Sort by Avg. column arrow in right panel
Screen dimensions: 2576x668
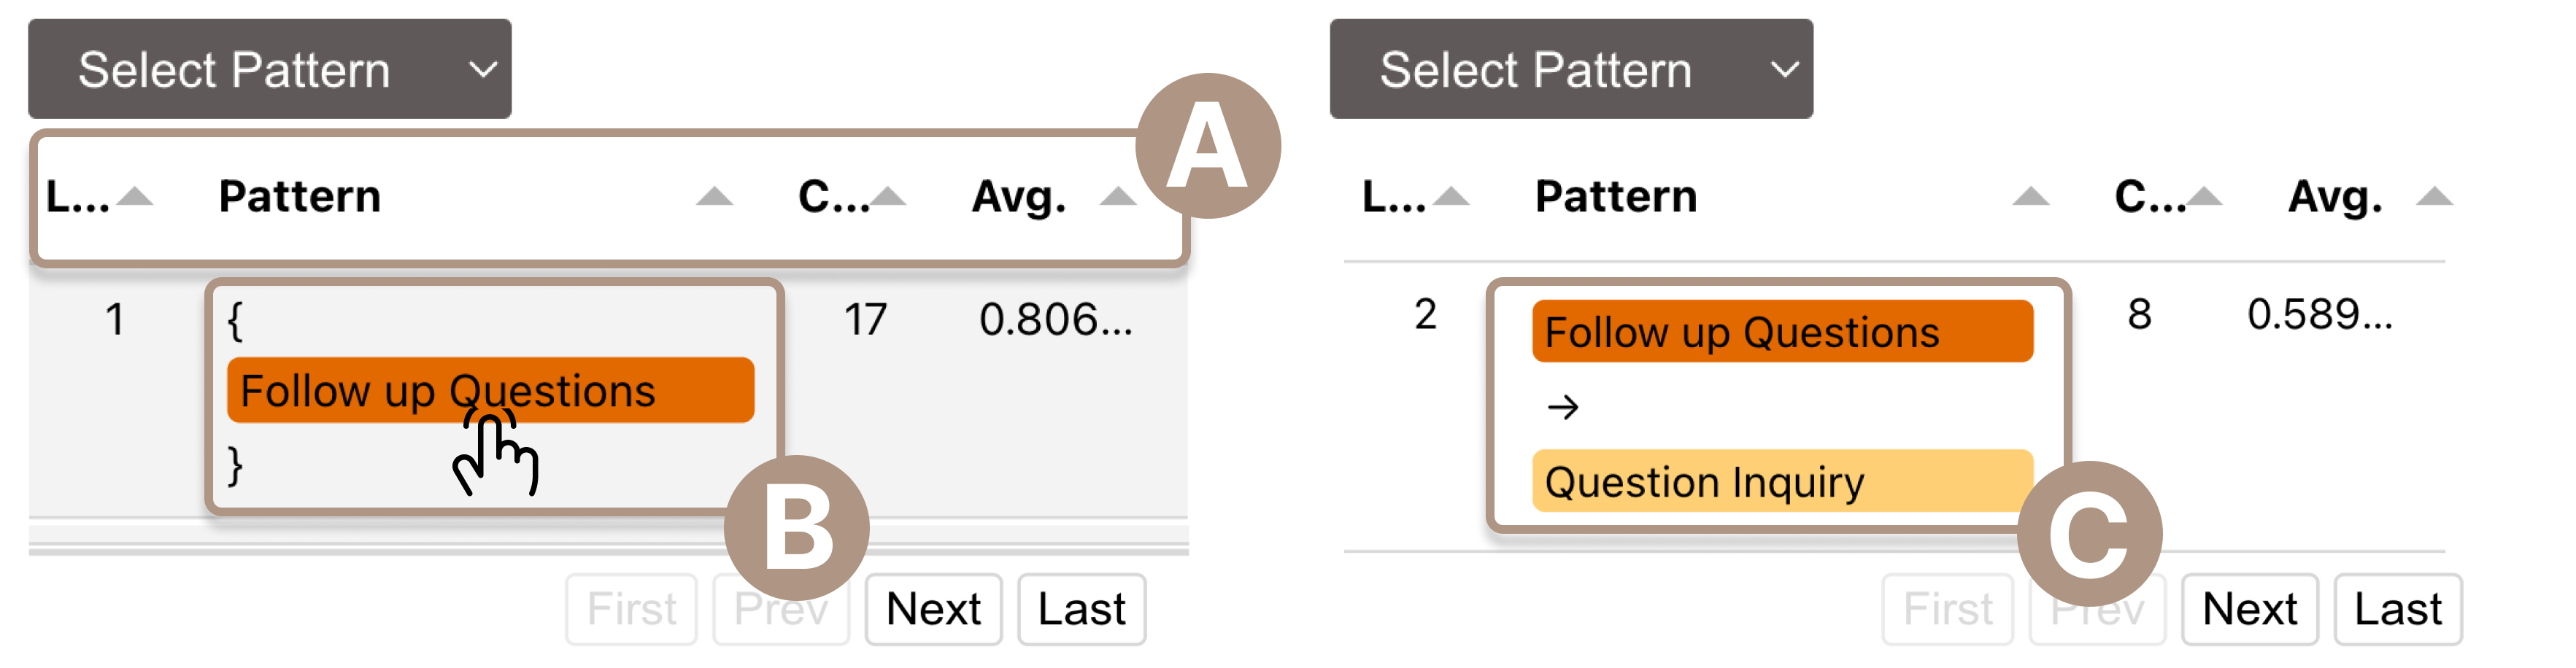click(x=2433, y=197)
